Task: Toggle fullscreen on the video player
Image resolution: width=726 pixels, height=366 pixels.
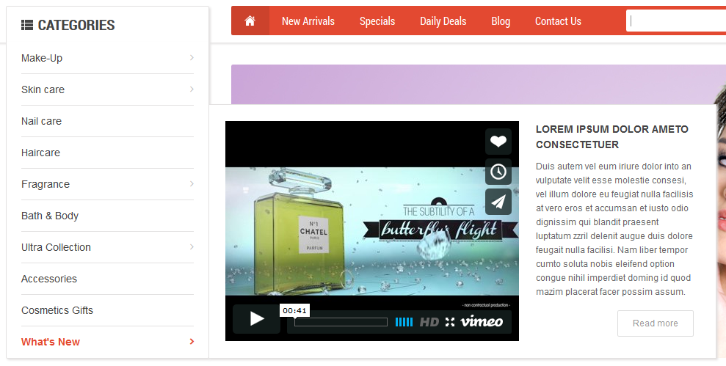Action: pyautogui.click(x=450, y=321)
